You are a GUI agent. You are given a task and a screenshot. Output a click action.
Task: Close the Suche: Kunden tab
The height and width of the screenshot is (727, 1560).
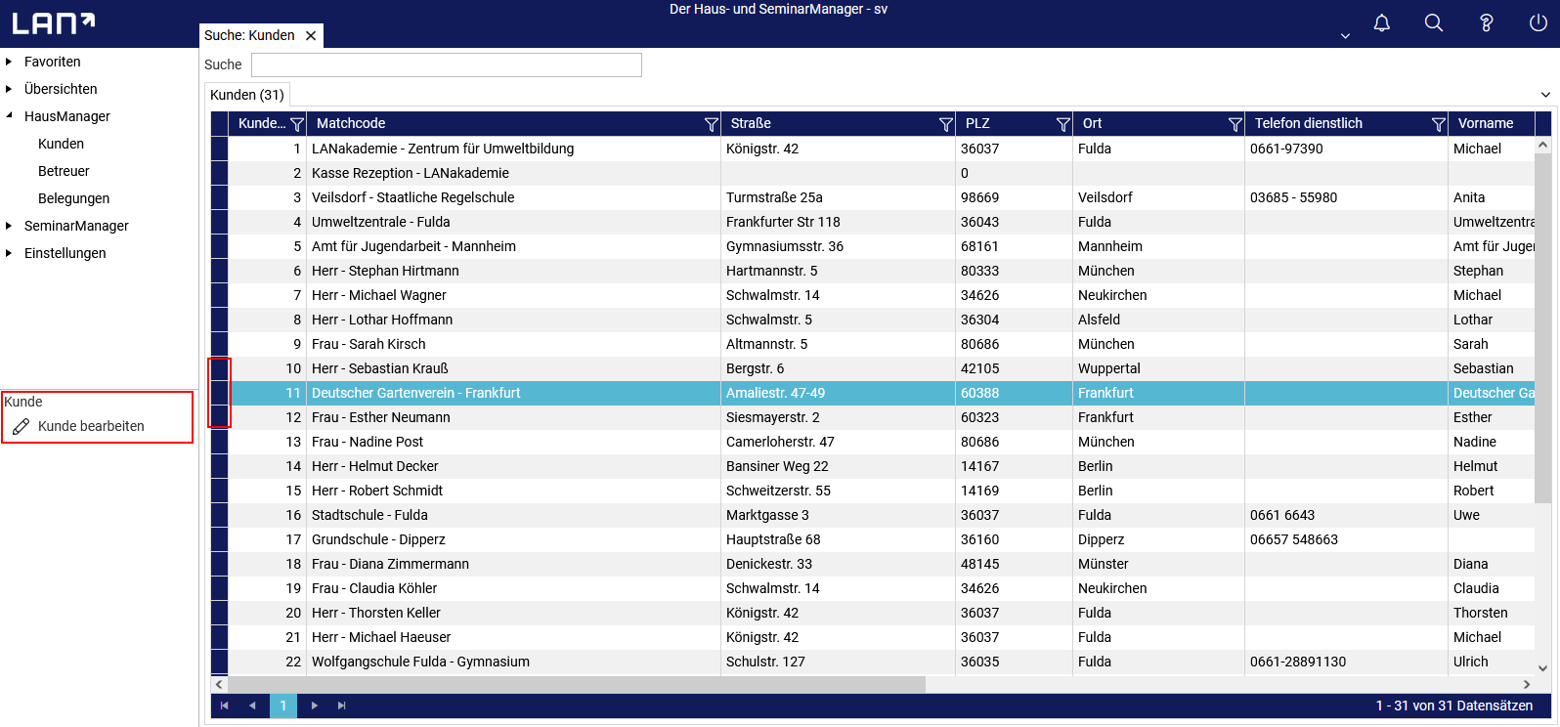[x=311, y=35]
